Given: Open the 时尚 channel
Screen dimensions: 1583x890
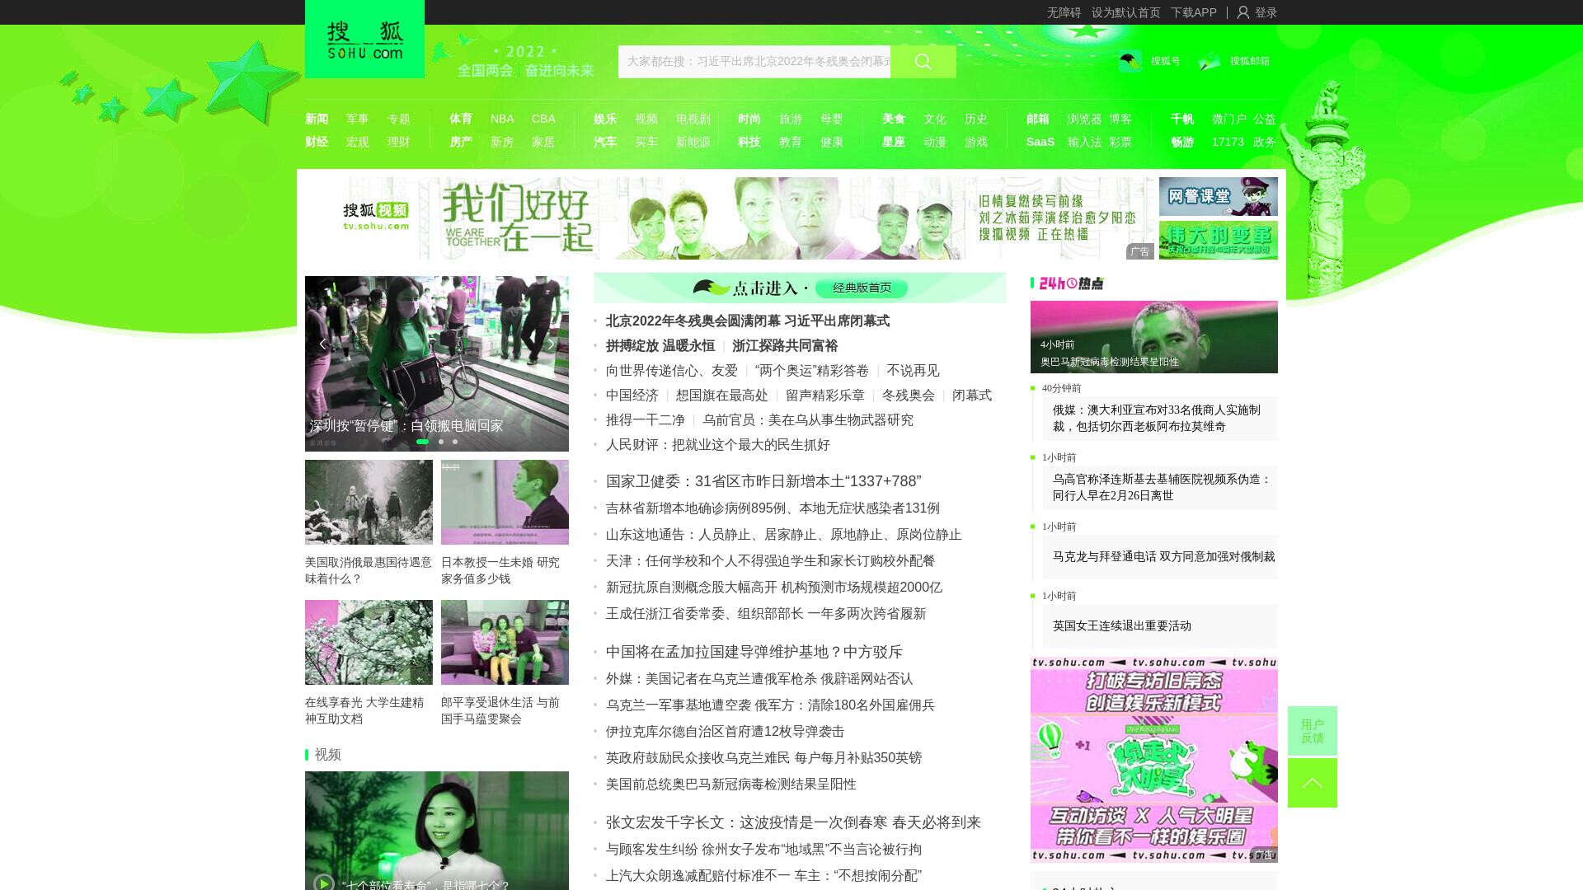Looking at the screenshot, I should pyautogui.click(x=749, y=119).
